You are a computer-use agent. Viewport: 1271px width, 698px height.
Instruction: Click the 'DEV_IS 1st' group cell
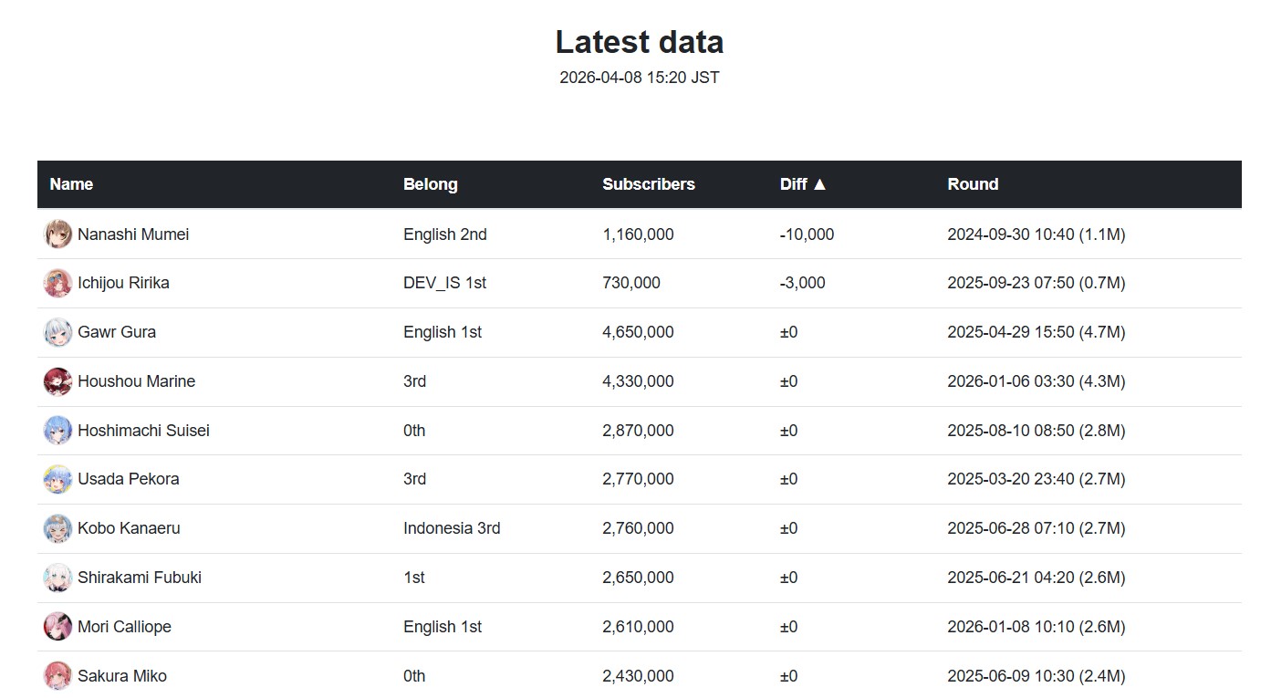tap(444, 283)
